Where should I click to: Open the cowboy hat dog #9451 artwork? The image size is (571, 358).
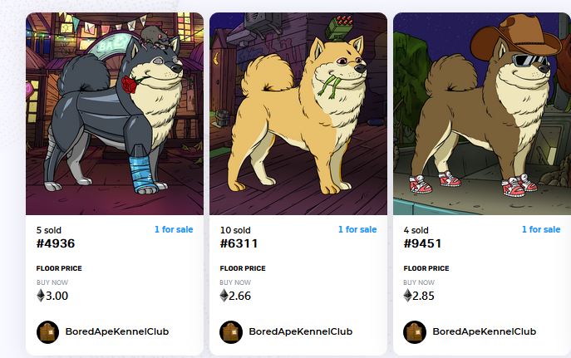[x=482, y=114]
